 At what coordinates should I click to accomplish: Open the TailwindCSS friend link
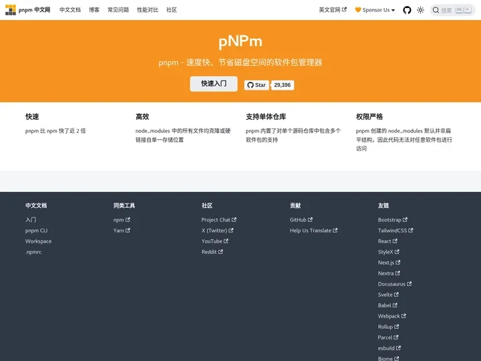pyautogui.click(x=395, y=231)
